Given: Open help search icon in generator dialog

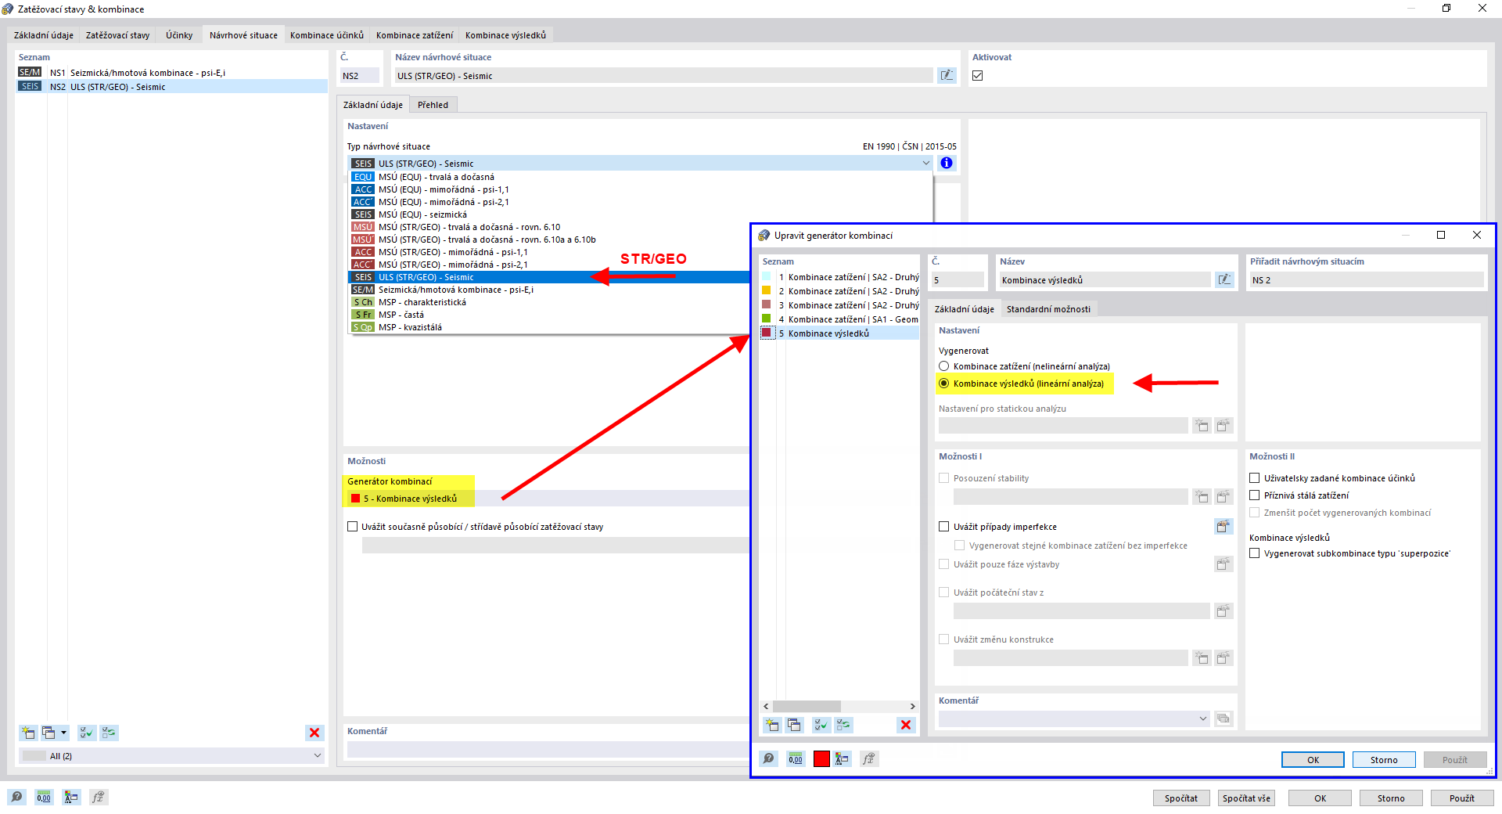Looking at the screenshot, I should tap(769, 758).
